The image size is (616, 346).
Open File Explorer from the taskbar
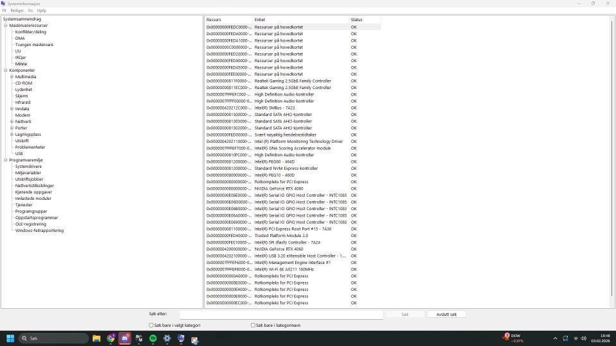(96, 338)
